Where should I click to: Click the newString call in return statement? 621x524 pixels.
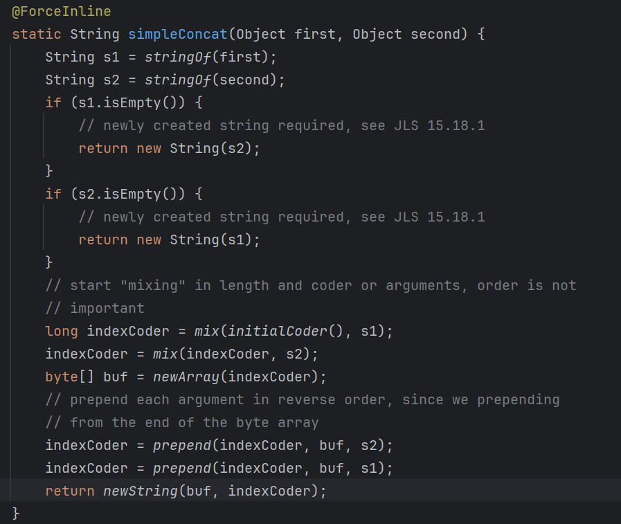coord(210,491)
